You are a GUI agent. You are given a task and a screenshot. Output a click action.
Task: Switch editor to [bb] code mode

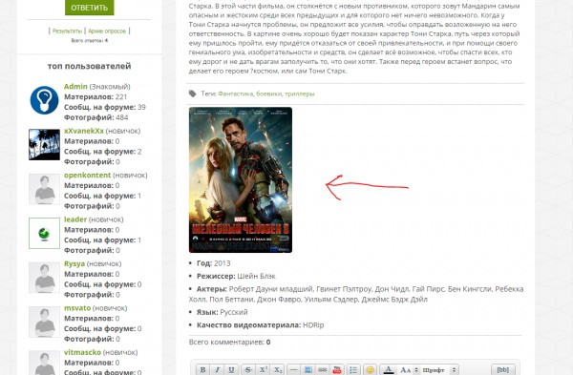pyautogui.click(x=503, y=369)
